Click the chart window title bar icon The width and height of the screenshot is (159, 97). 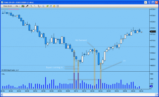pyautogui.click(x=2, y=2)
